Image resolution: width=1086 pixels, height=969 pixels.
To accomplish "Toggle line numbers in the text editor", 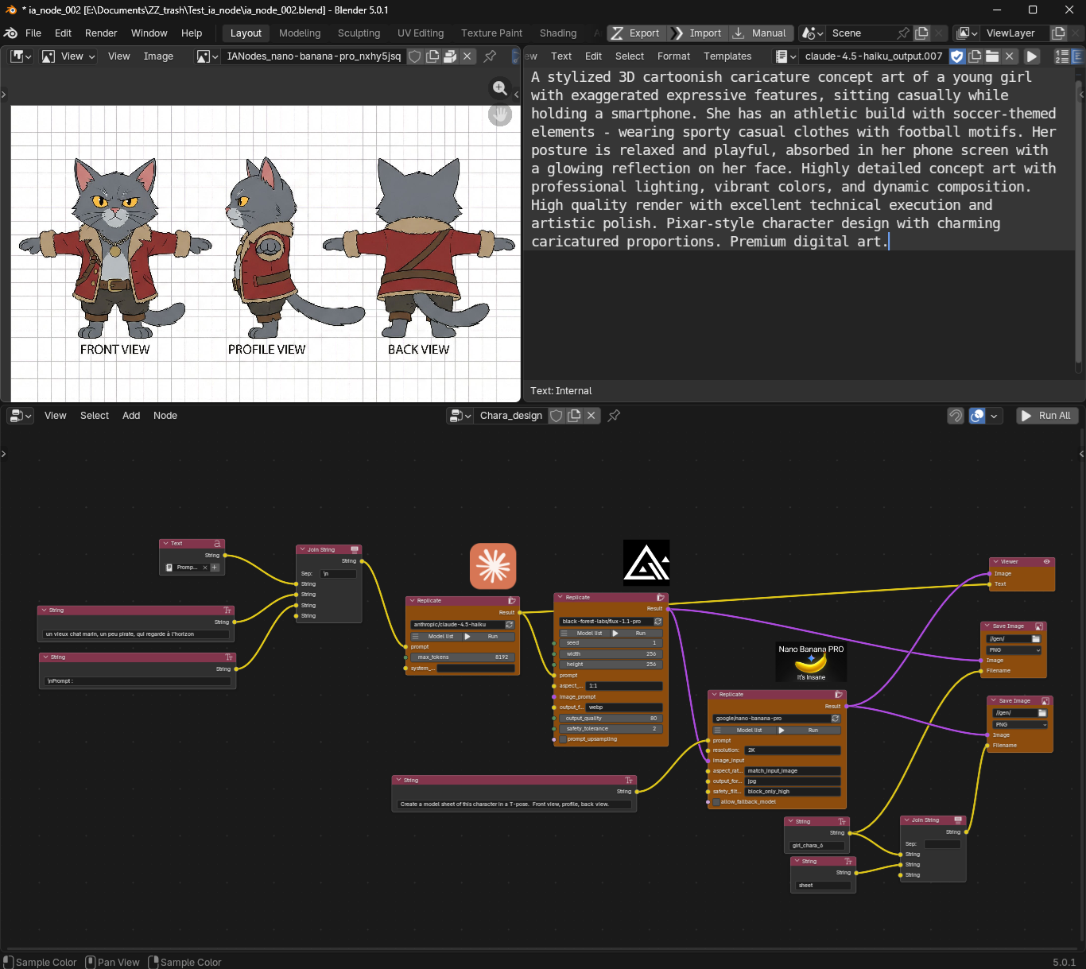I will pos(1061,56).
